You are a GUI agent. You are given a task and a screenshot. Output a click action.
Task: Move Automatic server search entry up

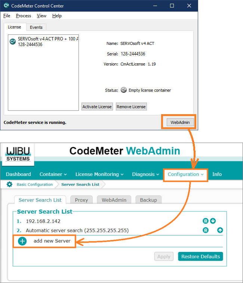click(220, 230)
